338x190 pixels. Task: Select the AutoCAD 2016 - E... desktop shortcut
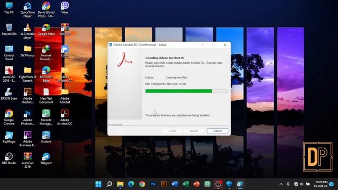click(x=9, y=74)
